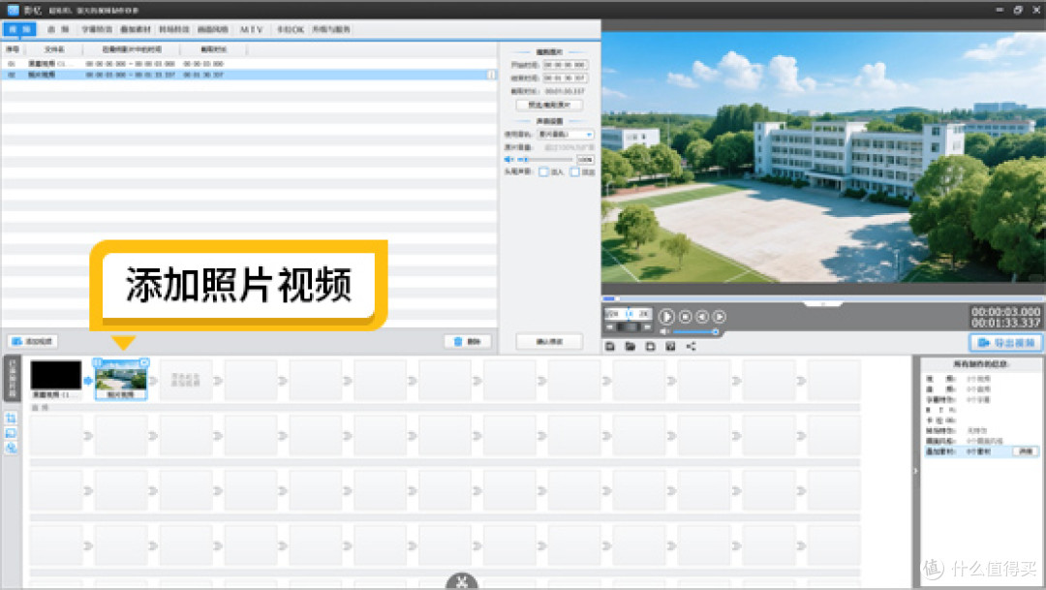The height and width of the screenshot is (590, 1046).
Task: Click the app logo in the title bar
Action: point(13,10)
